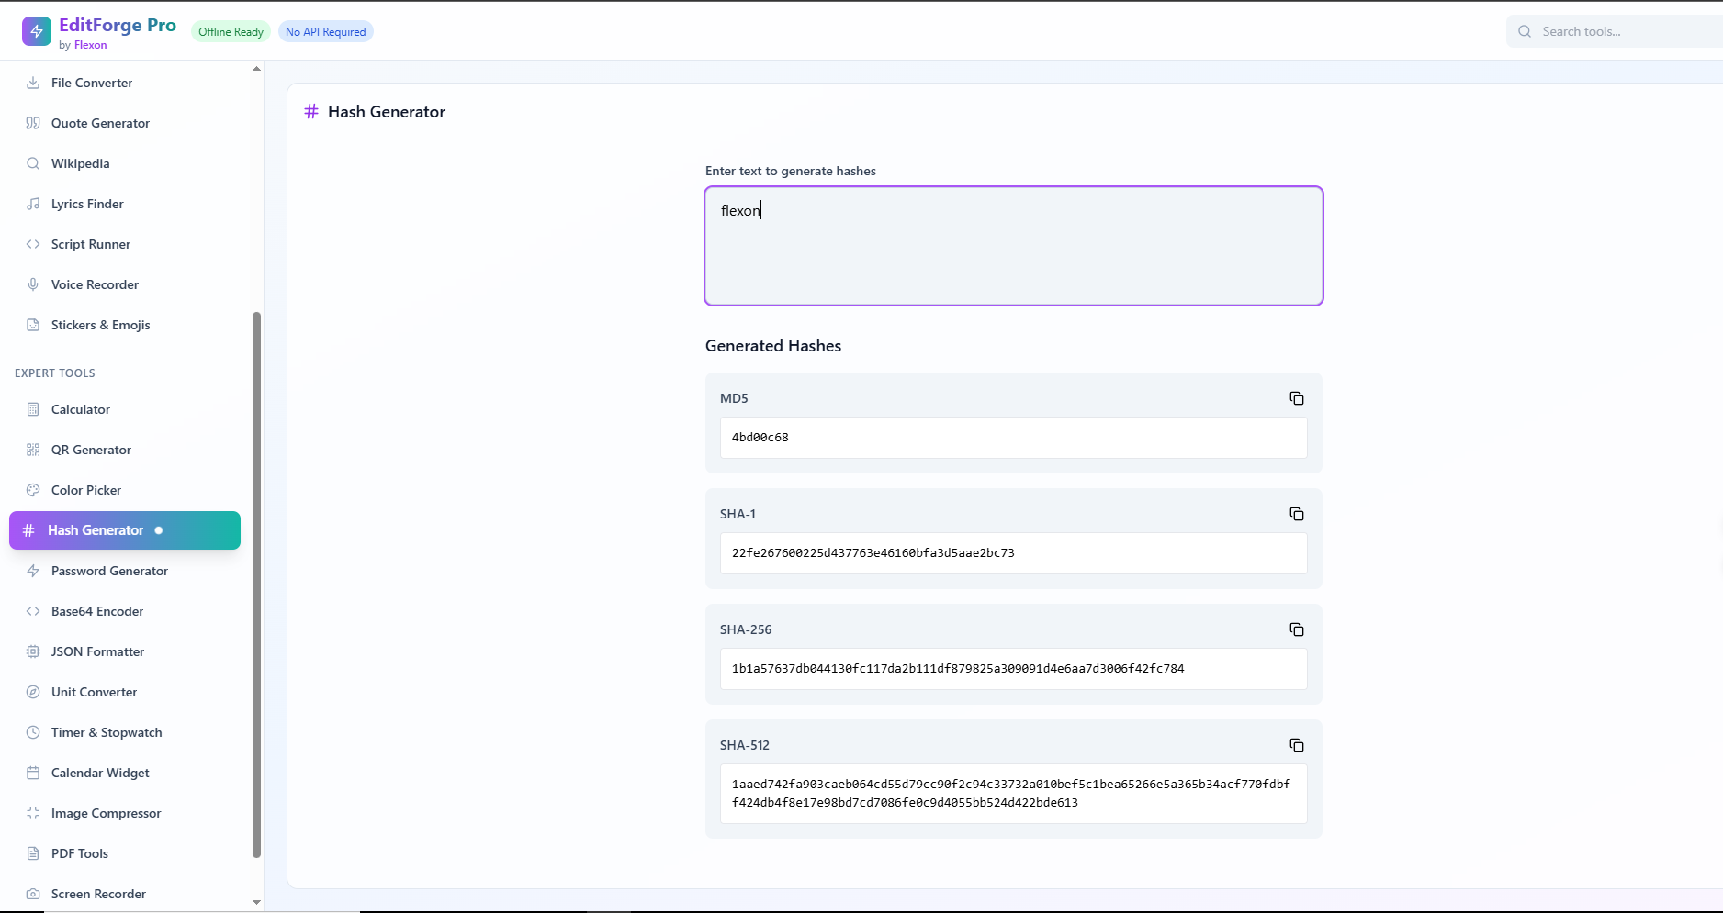
Task: Click the Timer & Stopwatch clock icon
Action: pos(33,732)
